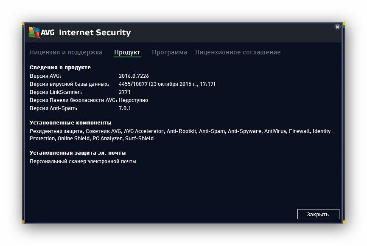Click LinkScanner version value 2771

tap(124, 92)
